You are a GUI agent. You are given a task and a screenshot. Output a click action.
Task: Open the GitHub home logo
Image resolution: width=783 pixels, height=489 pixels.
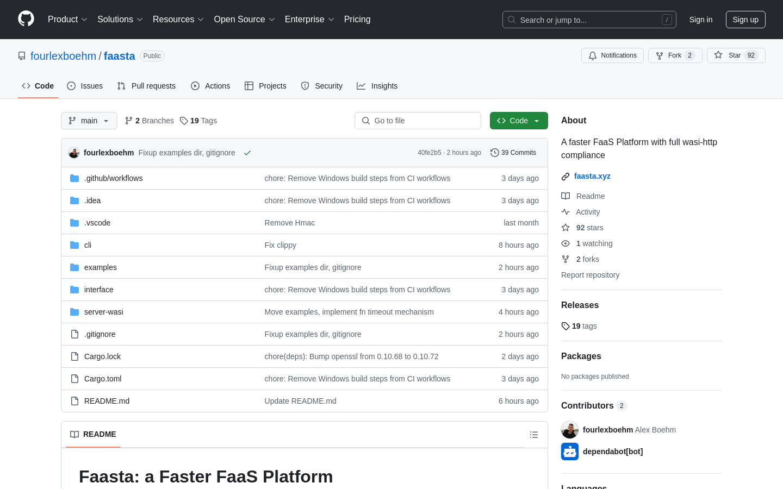coord(26,19)
